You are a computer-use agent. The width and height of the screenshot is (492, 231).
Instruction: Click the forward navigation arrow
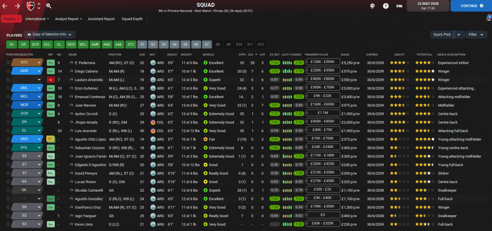coord(18,6)
